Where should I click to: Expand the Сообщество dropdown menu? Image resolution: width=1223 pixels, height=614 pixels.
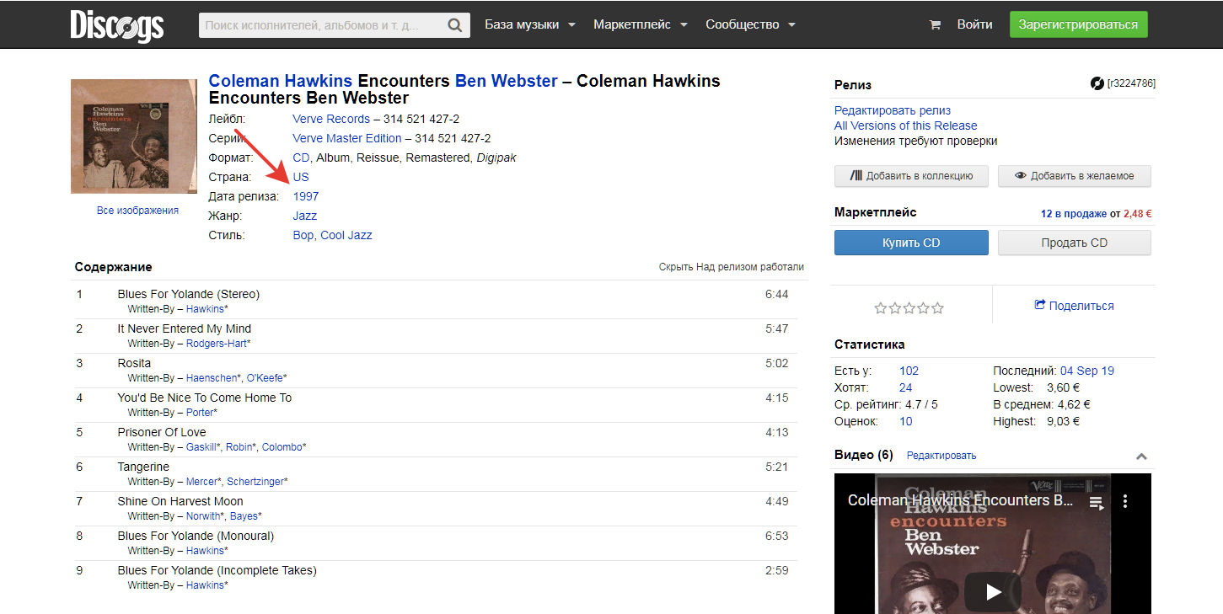[x=751, y=24]
